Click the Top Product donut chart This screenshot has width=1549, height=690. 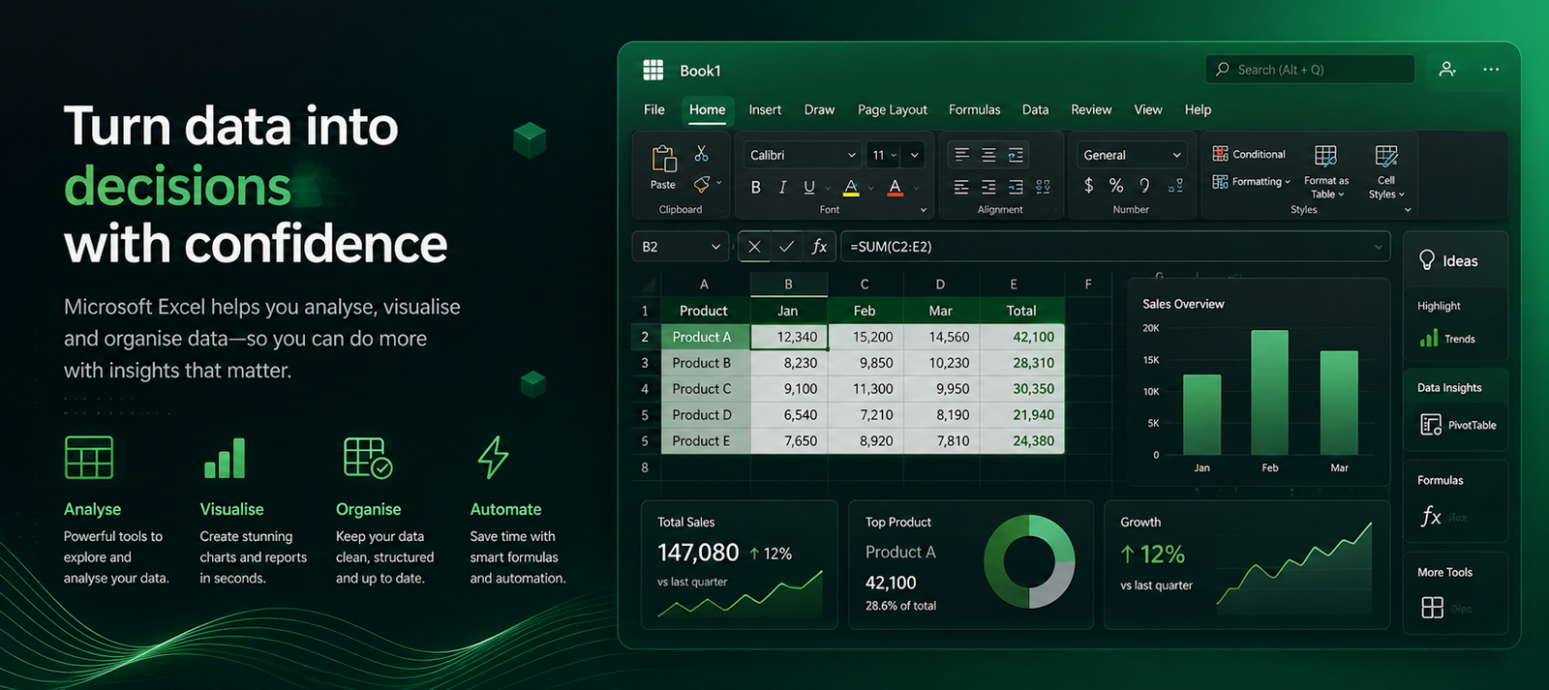pos(1029,561)
